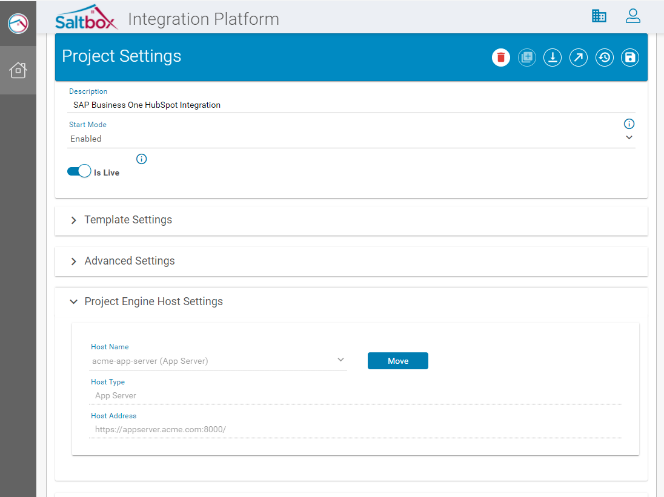Image resolution: width=664 pixels, height=497 pixels.
Task: Click the round Saltbox logo in the sidebar
Action: 18,23
